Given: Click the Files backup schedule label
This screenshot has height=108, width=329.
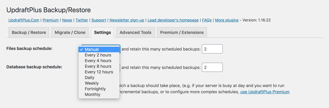Looking at the screenshot, I should (x=29, y=48).
